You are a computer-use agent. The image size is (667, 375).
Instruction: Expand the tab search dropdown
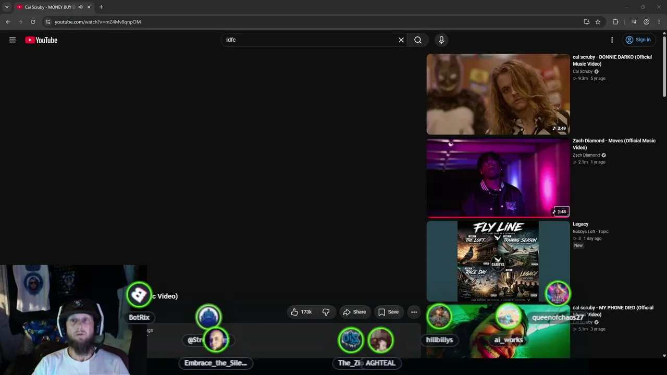7,7
